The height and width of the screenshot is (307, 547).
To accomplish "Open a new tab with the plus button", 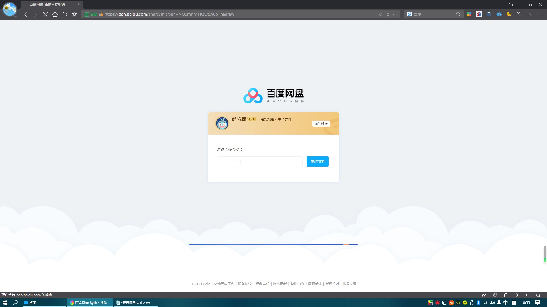I will point(89,4).
